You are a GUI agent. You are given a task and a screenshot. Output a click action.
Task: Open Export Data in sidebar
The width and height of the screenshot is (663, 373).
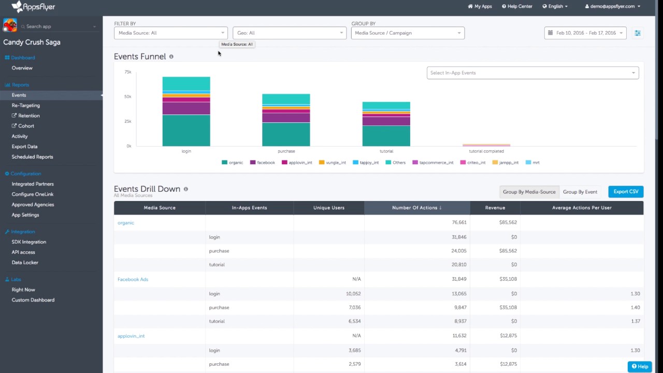pos(25,147)
